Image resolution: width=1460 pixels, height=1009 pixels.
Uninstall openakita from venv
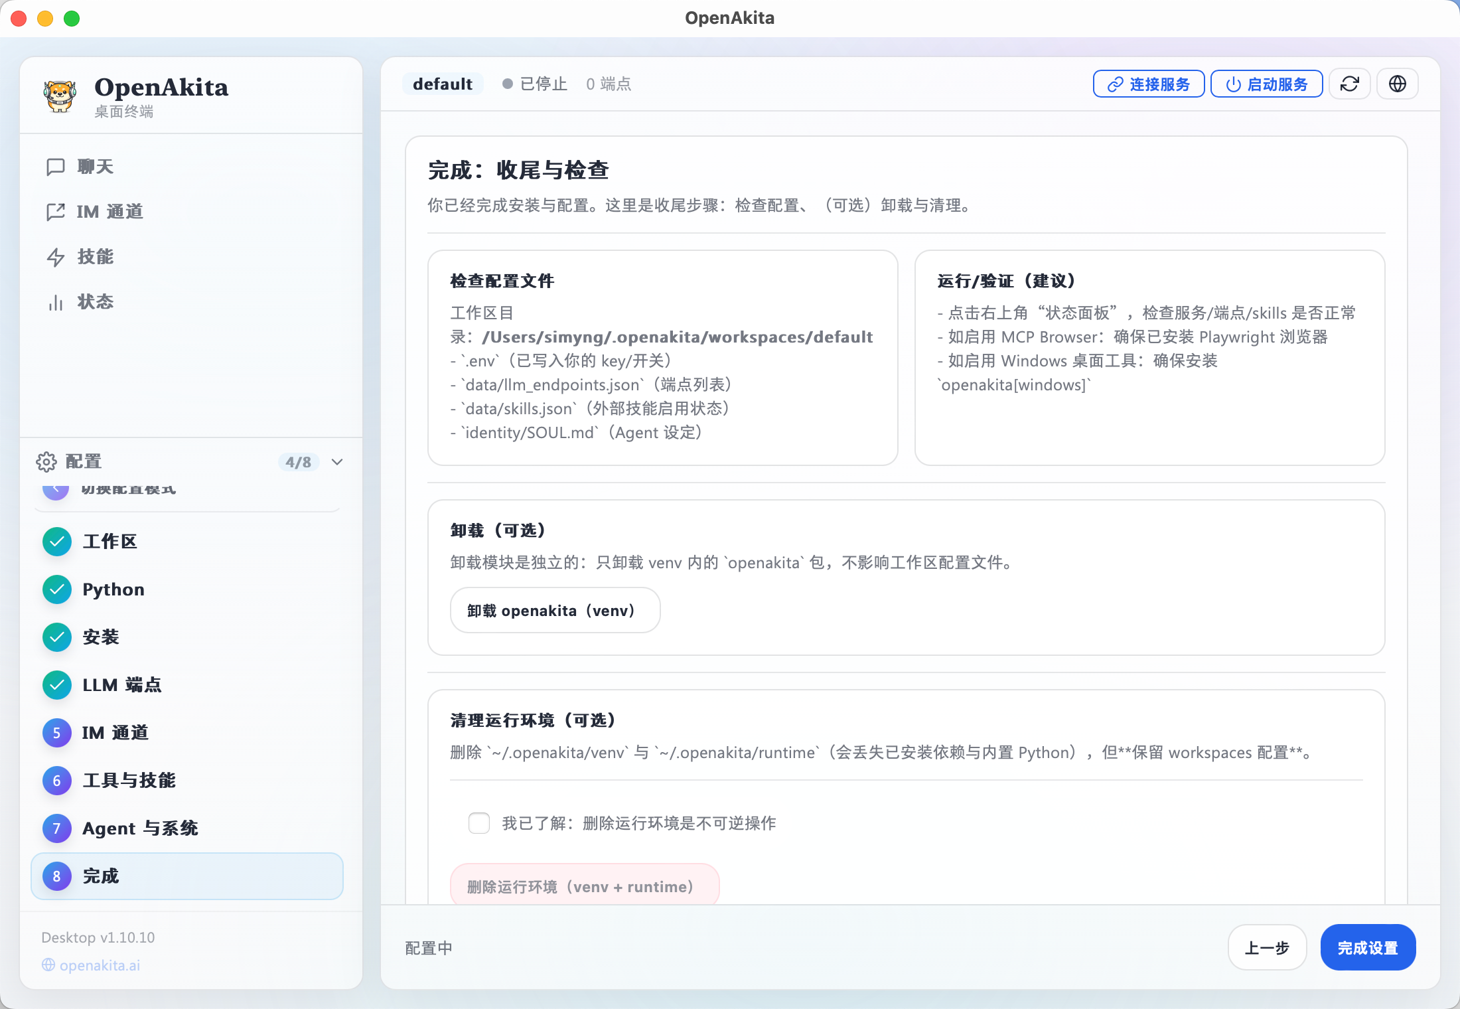(x=555, y=610)
